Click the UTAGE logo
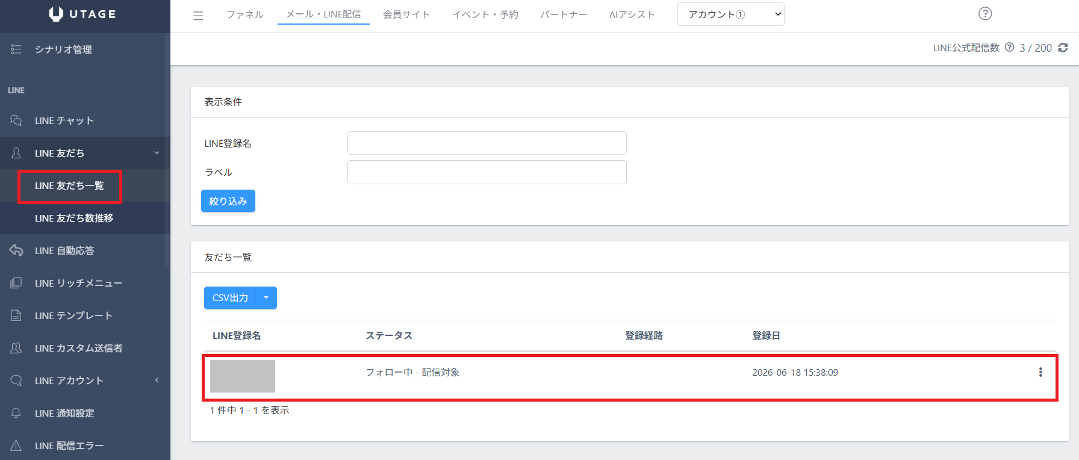The height and width of the screenshot is (460, 1079). (82, 14)
